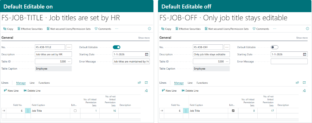Select Functions tab in FS-JOB-TITLE Lines

tap(44, 83)
